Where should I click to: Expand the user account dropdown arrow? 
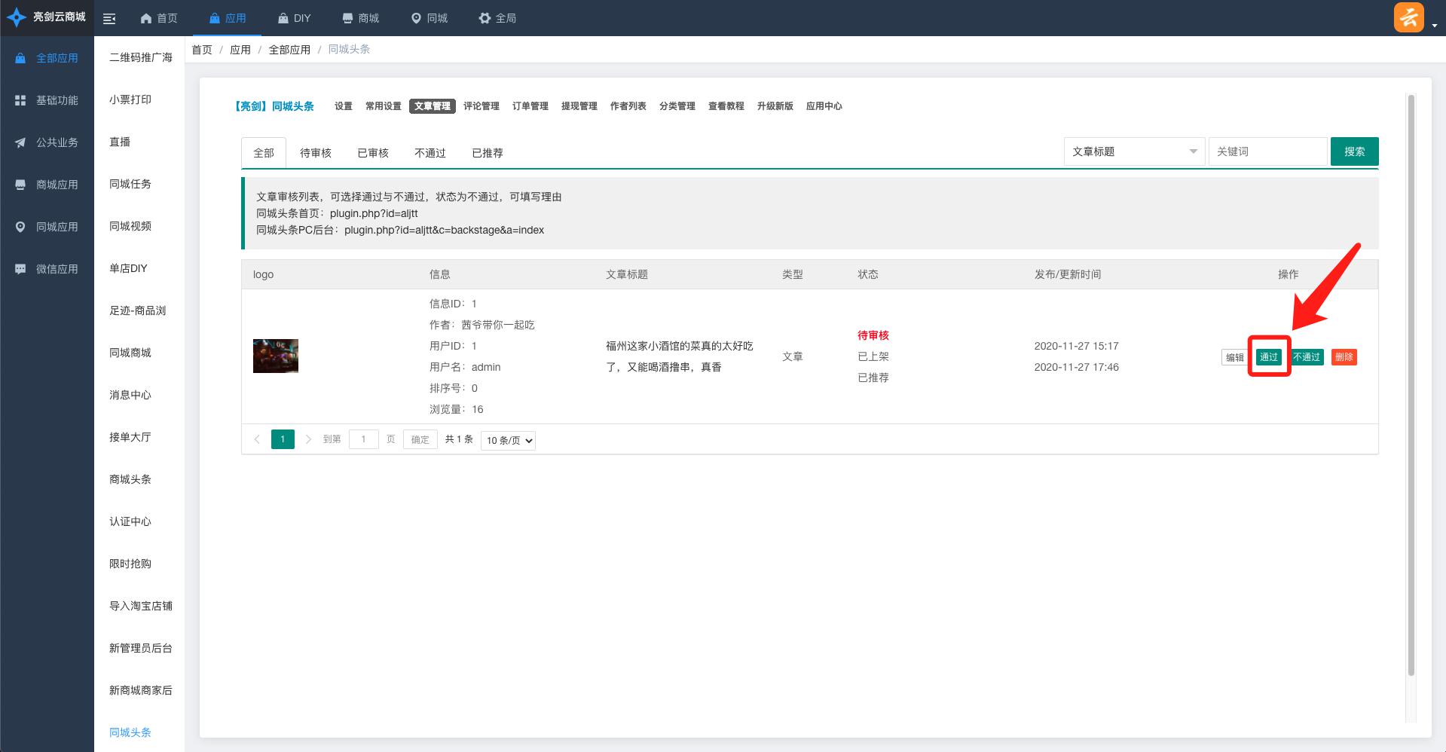[1434, 25]
